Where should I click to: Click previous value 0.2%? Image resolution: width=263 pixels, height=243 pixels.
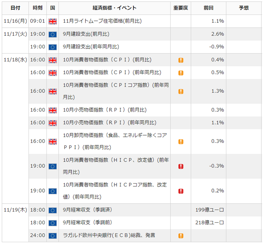click(x=217, y=191)
